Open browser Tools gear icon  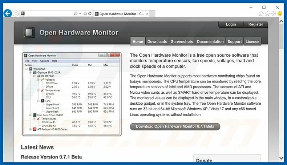(274, 13)
